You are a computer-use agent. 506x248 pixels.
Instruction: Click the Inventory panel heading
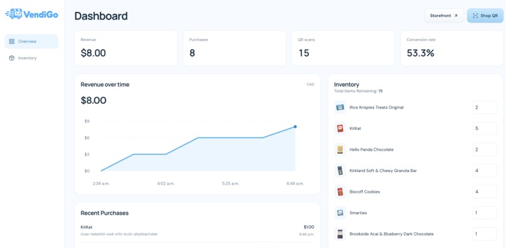tap(347, 85)
